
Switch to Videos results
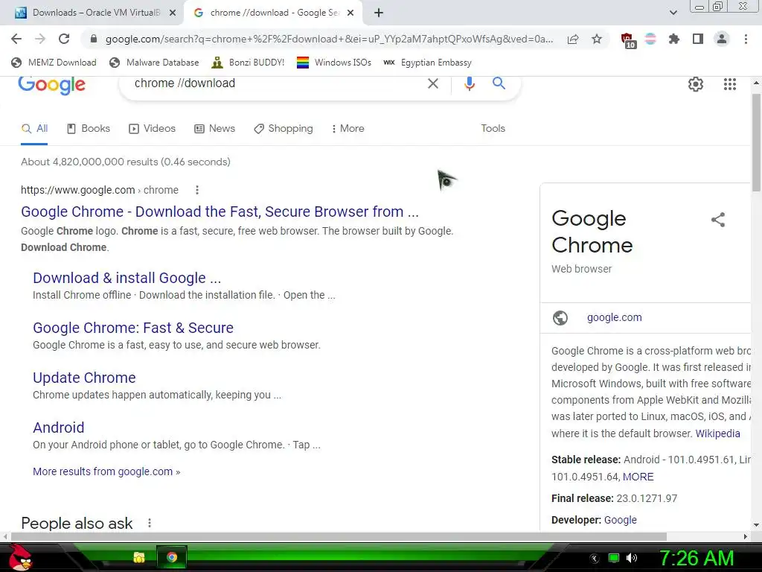(x=152, y=128)
